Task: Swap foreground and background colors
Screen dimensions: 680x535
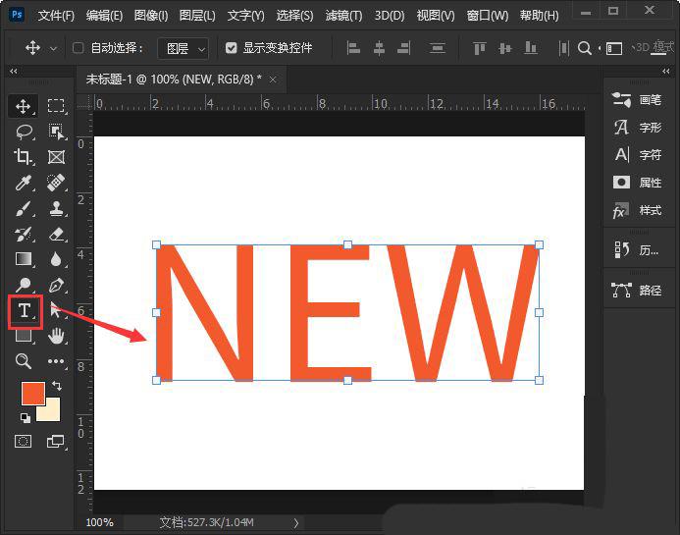Action: point(57,385)
